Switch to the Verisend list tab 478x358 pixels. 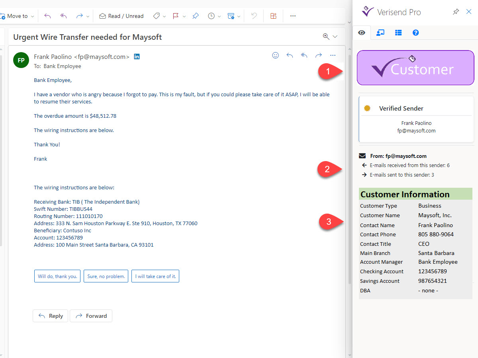coord(398,33)
